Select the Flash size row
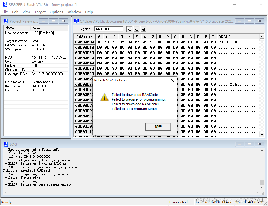This screenshot has height=206, width=268. tap(36, 90)
